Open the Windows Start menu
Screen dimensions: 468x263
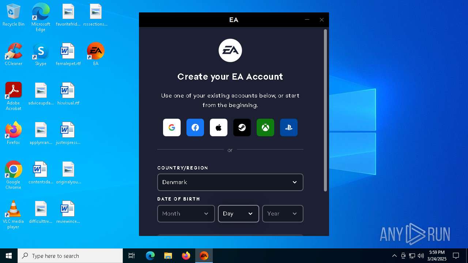pos(9,256)
